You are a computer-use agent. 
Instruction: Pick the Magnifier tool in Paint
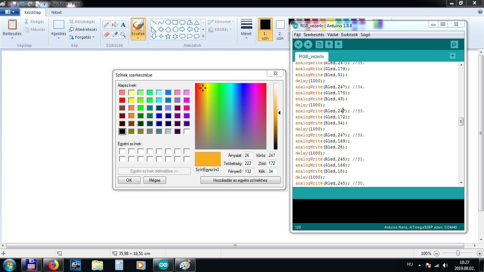click(x=123, y=34)
